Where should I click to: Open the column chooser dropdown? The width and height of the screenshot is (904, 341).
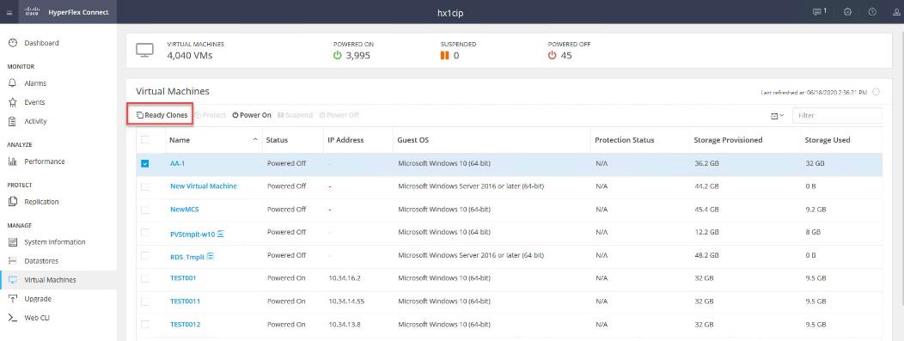(777, 115)
